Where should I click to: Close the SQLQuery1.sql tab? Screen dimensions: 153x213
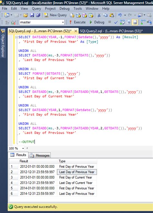click(76, 31)
